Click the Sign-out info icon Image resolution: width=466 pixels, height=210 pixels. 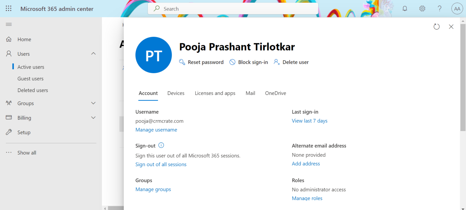(x=161, y=145)
